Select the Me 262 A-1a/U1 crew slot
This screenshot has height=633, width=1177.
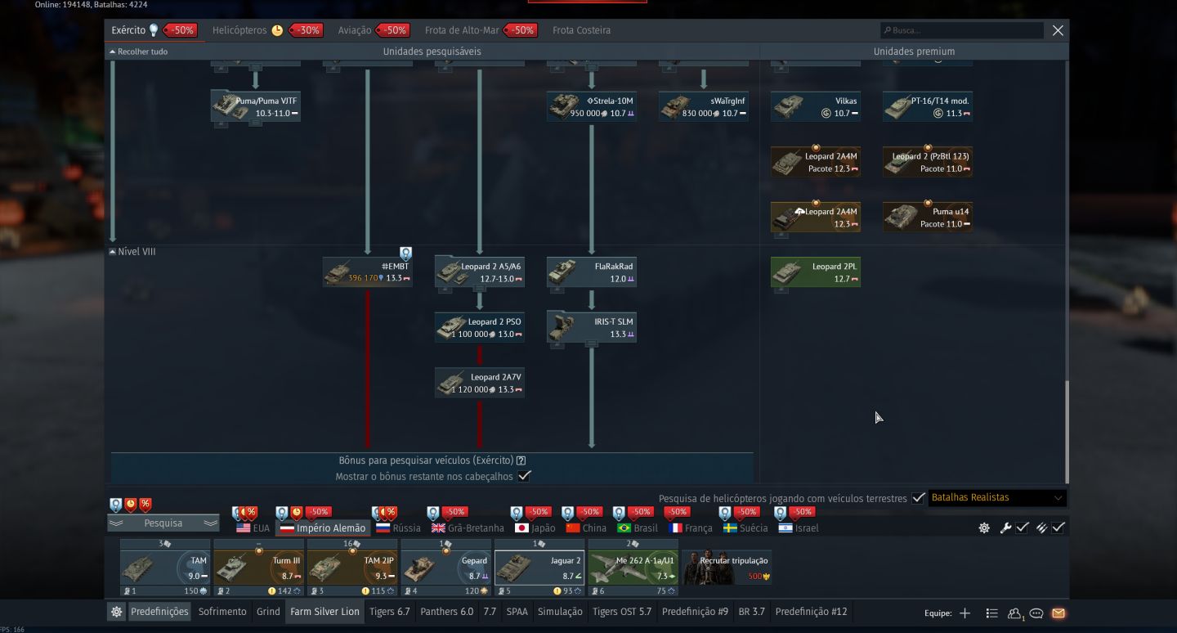tap(633, 567)
